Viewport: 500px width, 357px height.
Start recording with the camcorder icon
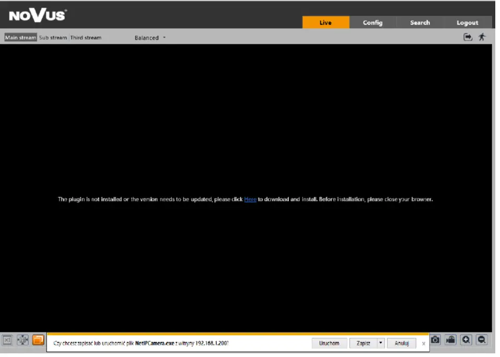[450, 340]
